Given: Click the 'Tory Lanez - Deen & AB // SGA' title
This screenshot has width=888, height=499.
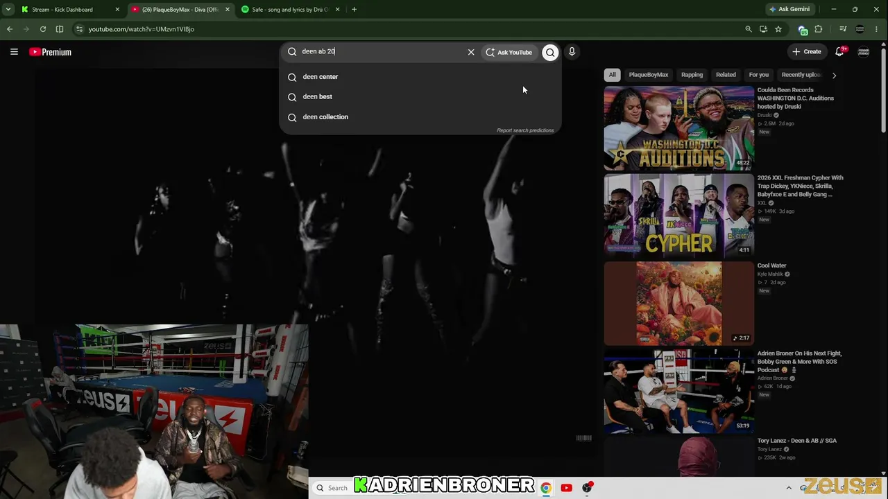Looking at the screenshot, I should (797, 441).
